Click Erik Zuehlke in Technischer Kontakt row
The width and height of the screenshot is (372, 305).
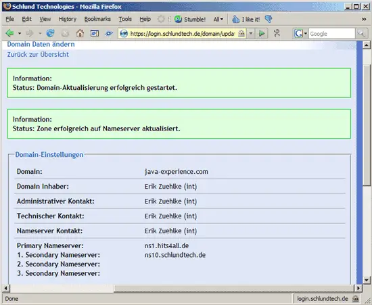(x=170, y=216)
